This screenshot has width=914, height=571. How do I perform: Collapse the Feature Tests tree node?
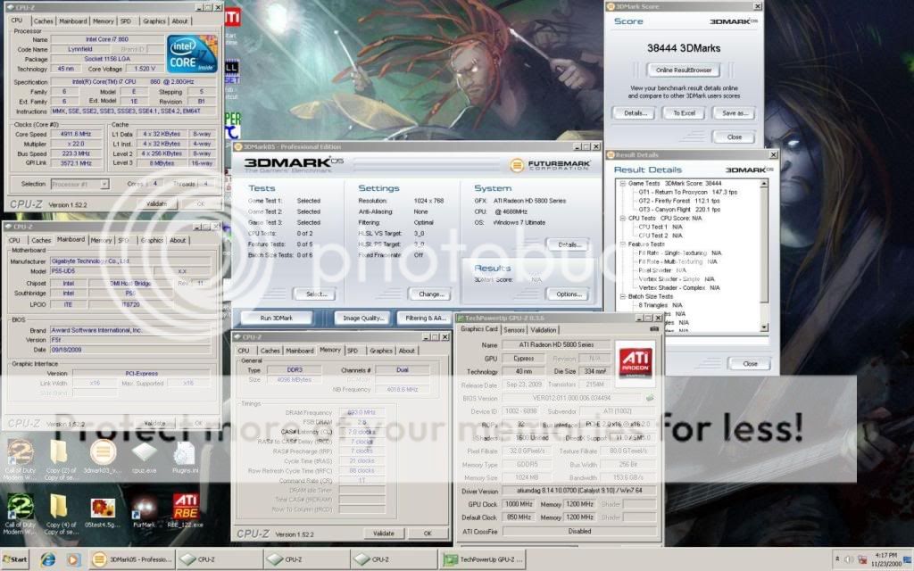(x=622, y=244)
